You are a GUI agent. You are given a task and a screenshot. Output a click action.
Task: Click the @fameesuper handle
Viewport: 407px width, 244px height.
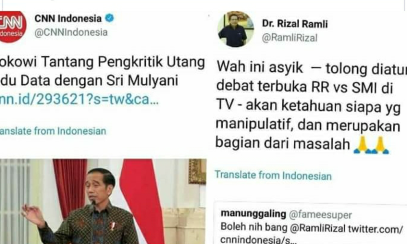(320, 215)
